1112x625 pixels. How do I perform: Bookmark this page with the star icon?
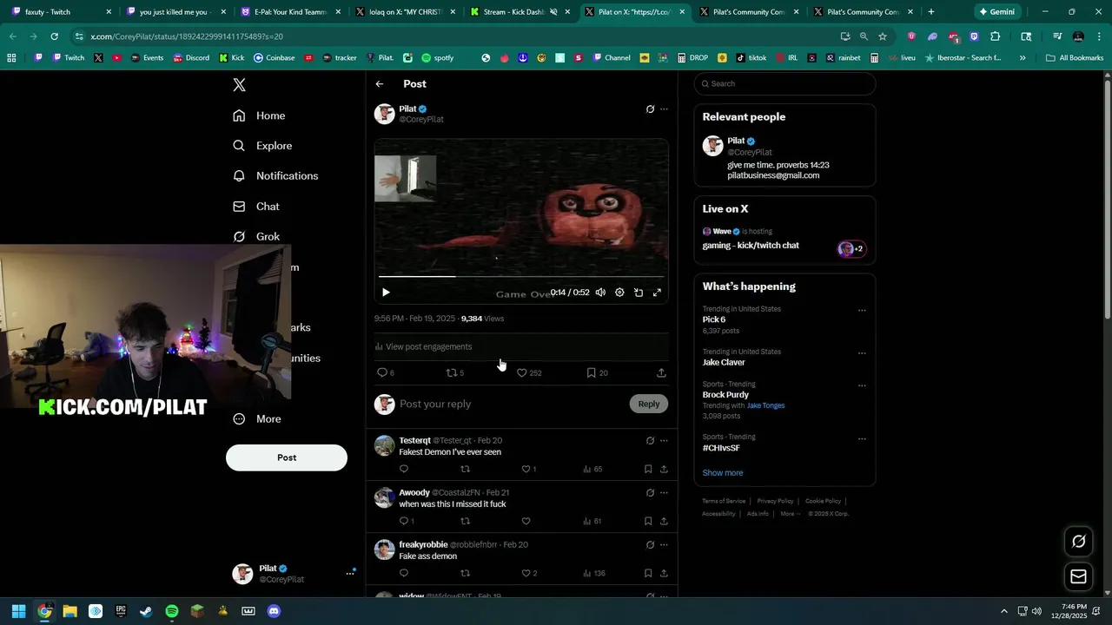click(x=883, y=36)
